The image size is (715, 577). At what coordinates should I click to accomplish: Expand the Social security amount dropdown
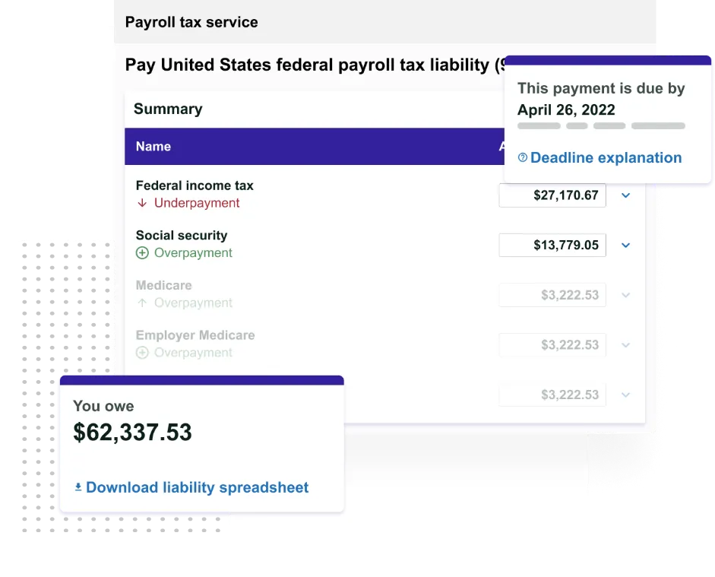[625, 245]
